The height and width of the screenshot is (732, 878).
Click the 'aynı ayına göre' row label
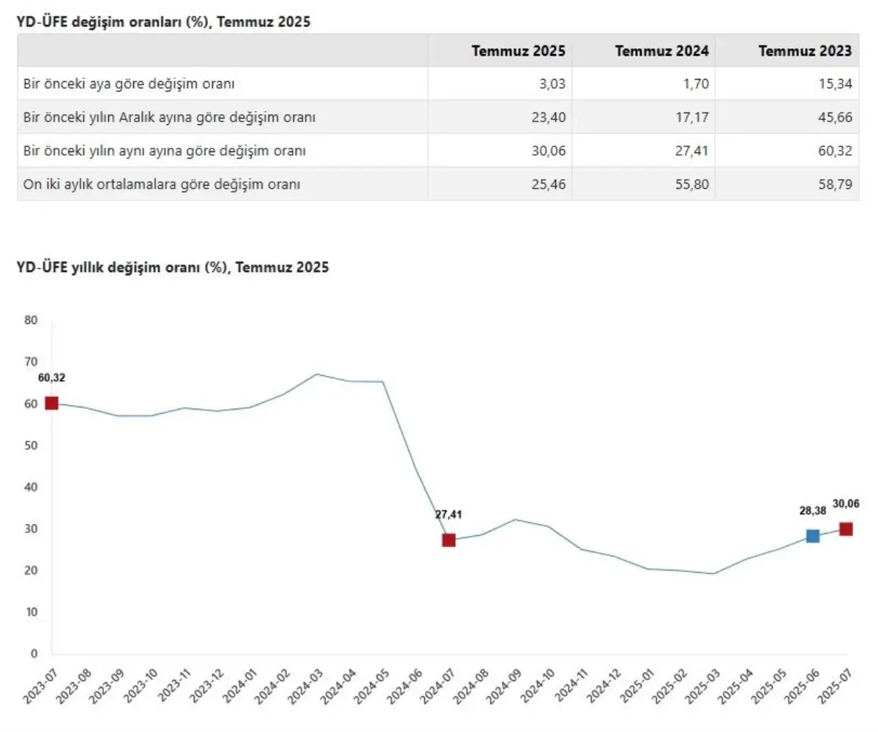[x=164, y=151]
